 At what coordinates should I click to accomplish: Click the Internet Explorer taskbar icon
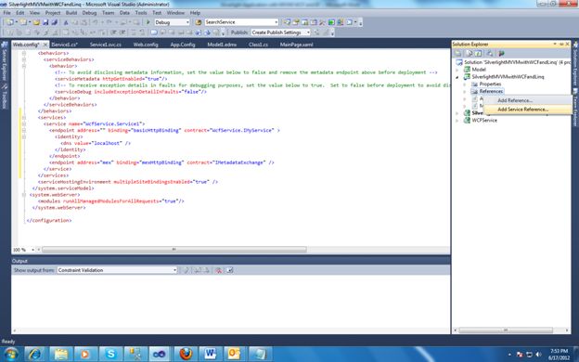[34, 355]
